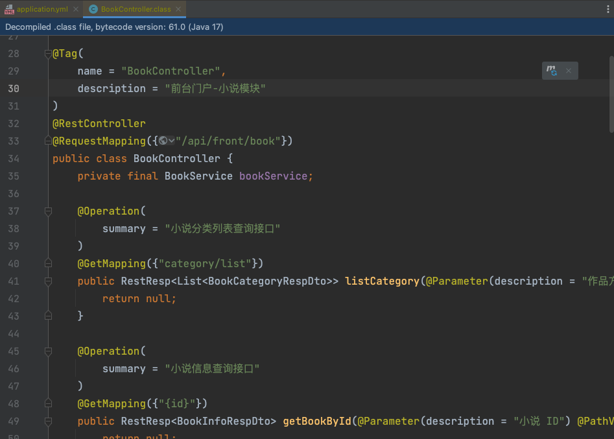The height and width of the screenshot is (439, 614).
Task: Collapse the getBookById method on line 49
Action: (x=48, y=421)
